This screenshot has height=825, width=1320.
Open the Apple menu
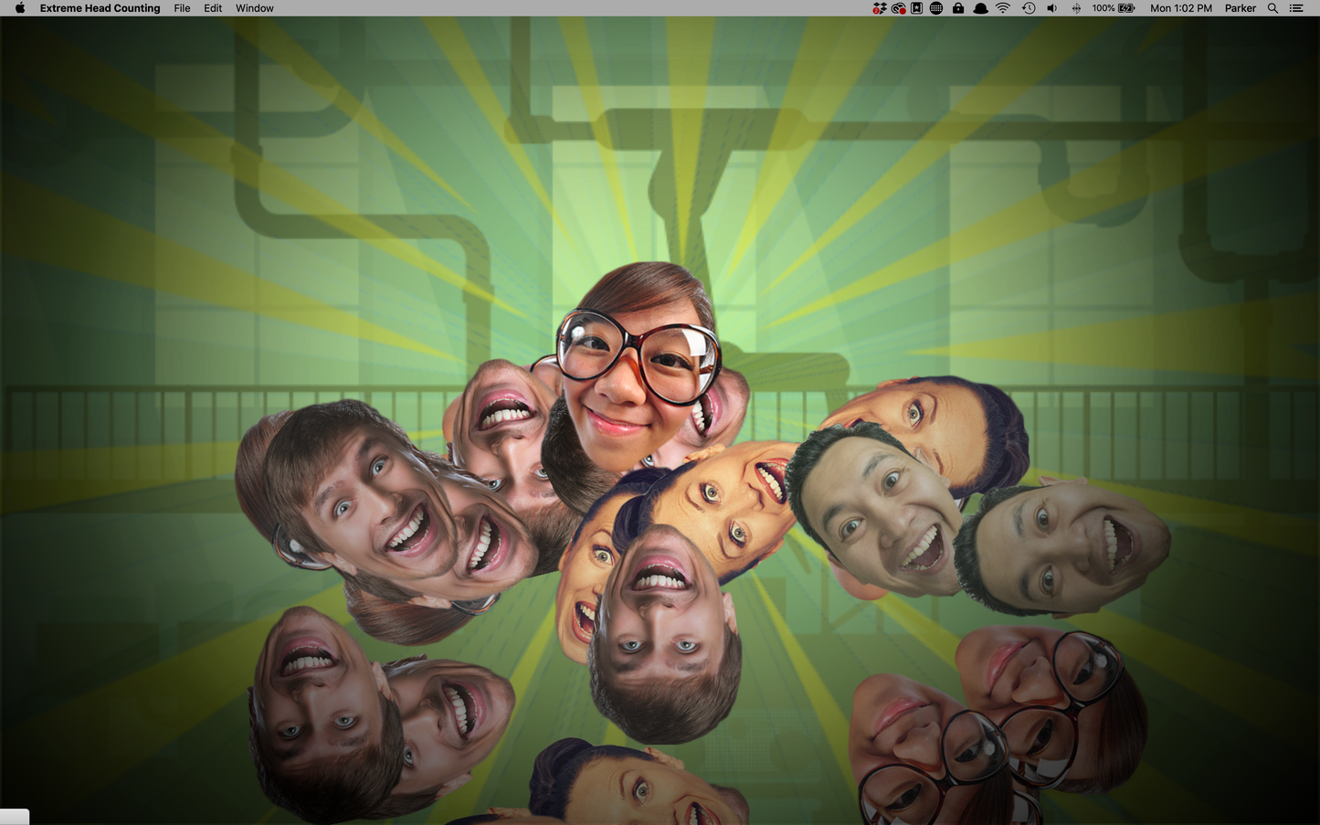point(20,8)
